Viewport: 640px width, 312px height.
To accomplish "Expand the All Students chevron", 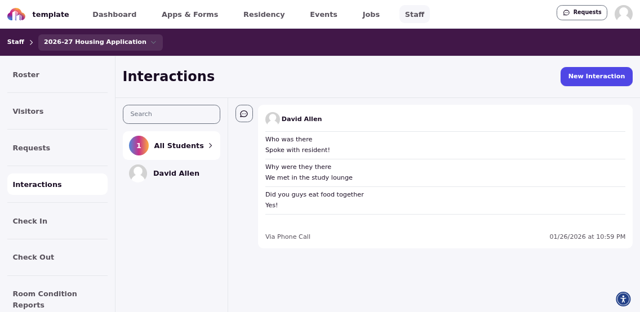I will [211, 146].
